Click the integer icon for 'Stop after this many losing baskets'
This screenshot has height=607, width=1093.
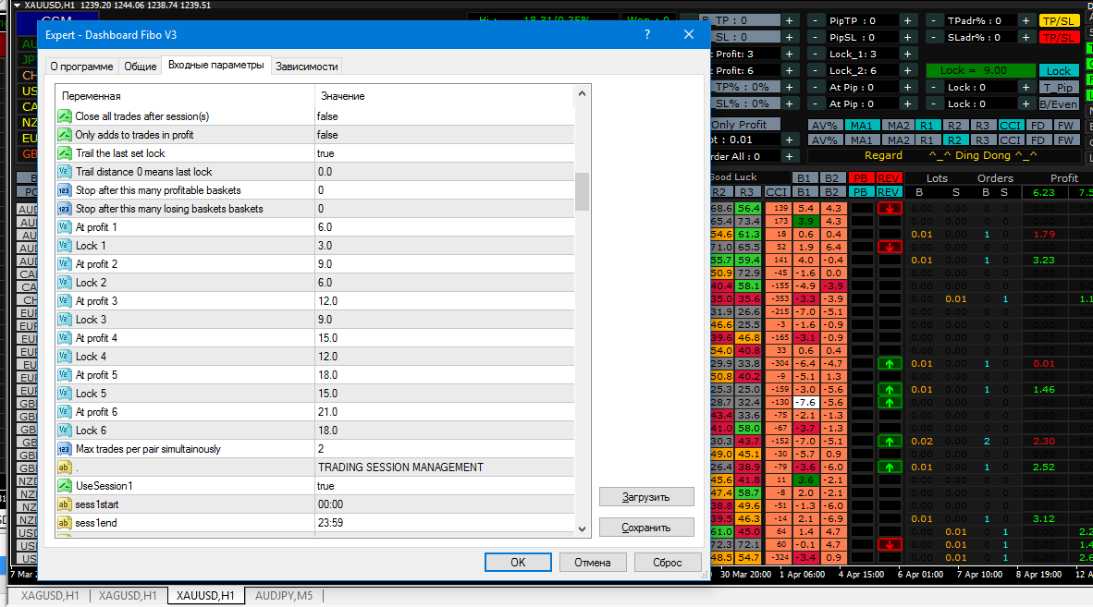pyautogui.click(x=64, y=209)
